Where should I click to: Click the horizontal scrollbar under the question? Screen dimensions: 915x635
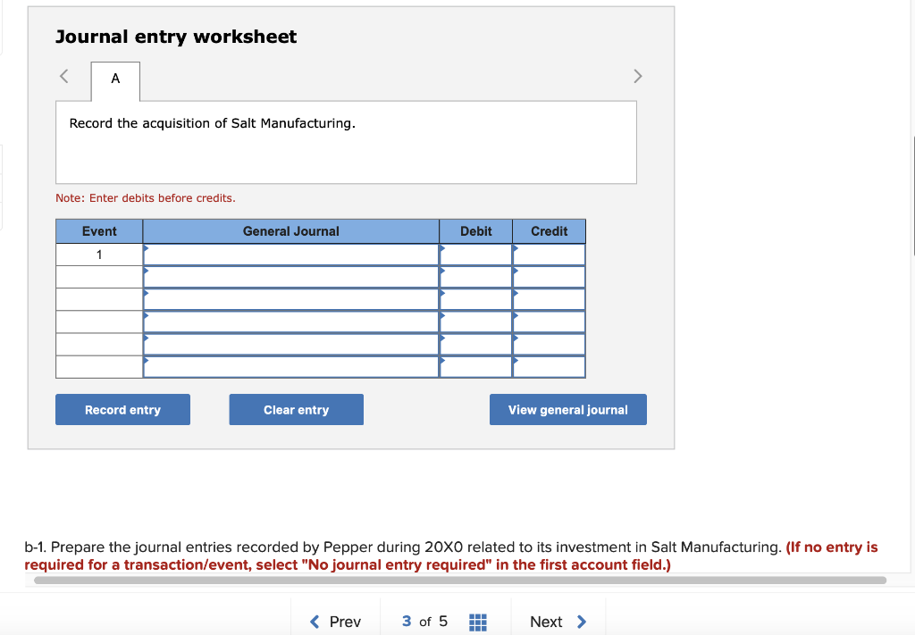(460, 581)
